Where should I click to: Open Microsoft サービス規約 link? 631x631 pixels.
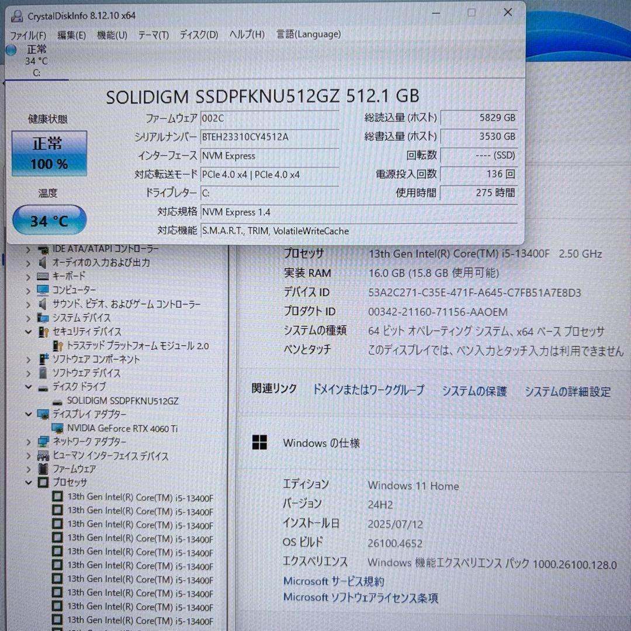pyautogui.click(x=334, y=581)
